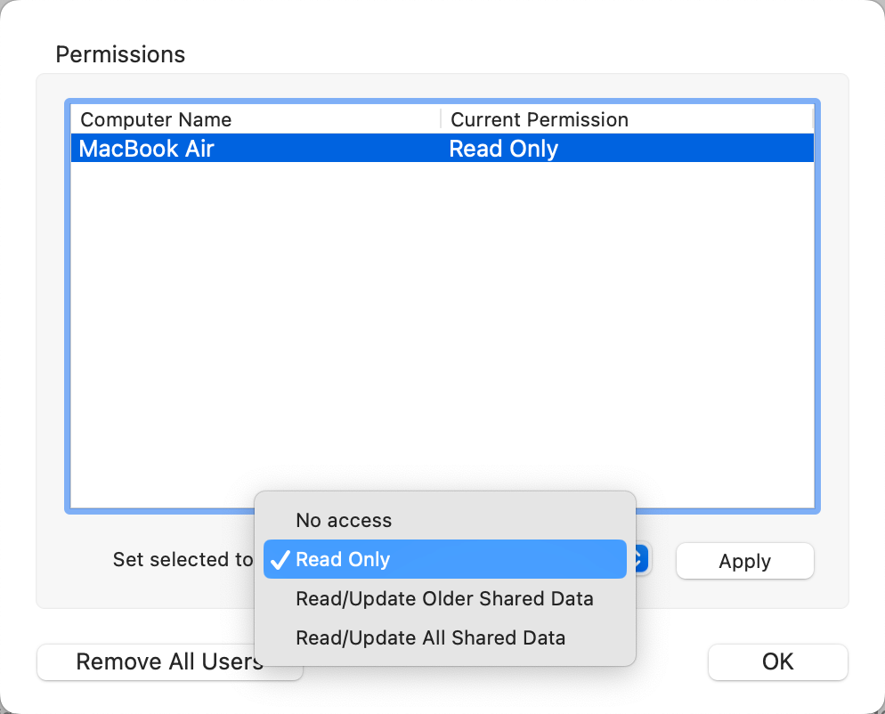Click the permission popup's blue arrow control

point(643,560)
